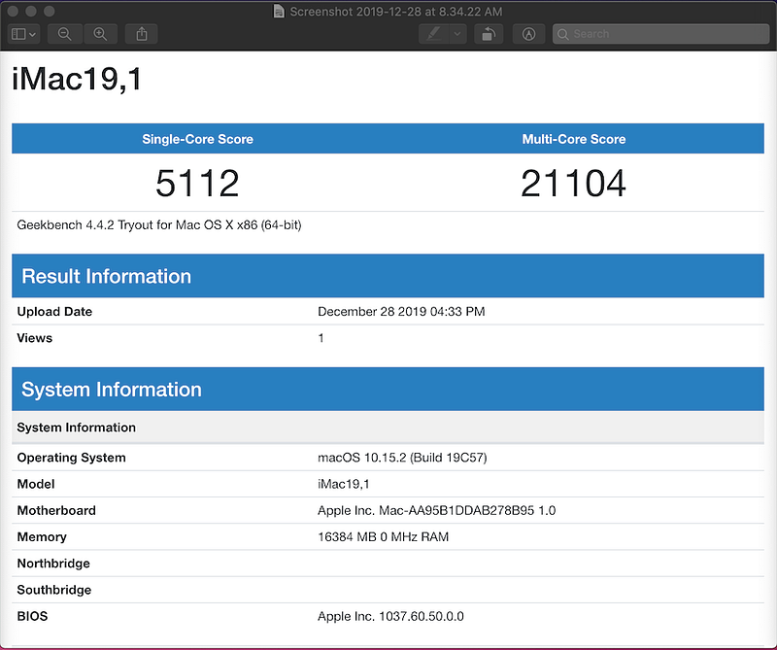Screen dimensions: 777x650
Task: Click the 16384 MB 0 MHz RAM value
Action: pyautogui.click(x=383, y=537)
